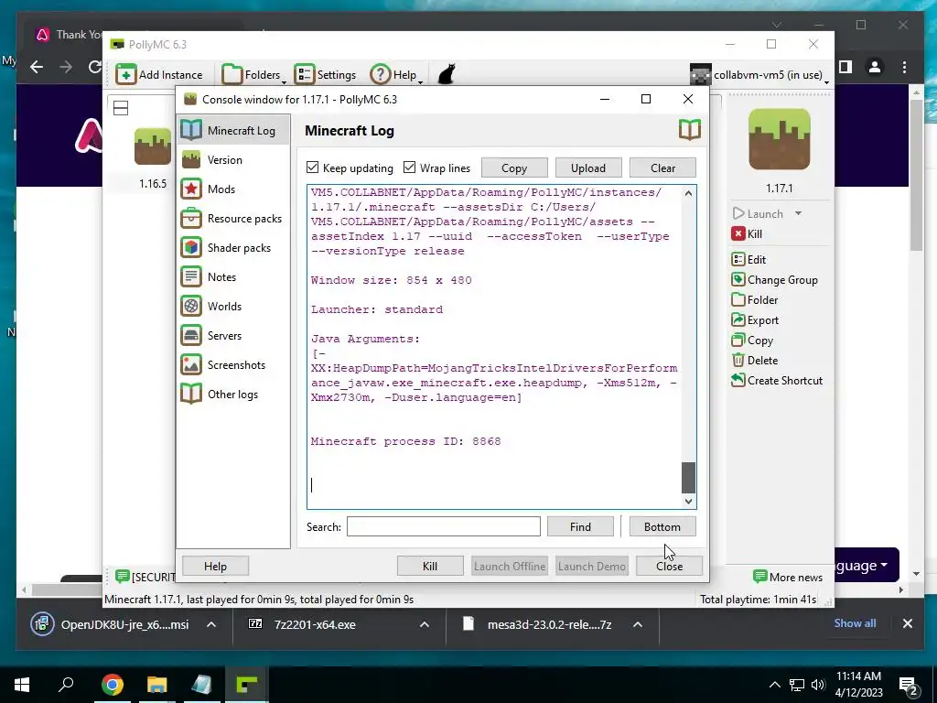The image size is (937, 703).
Task: Click Export instance action
Action: pos(755,320)
